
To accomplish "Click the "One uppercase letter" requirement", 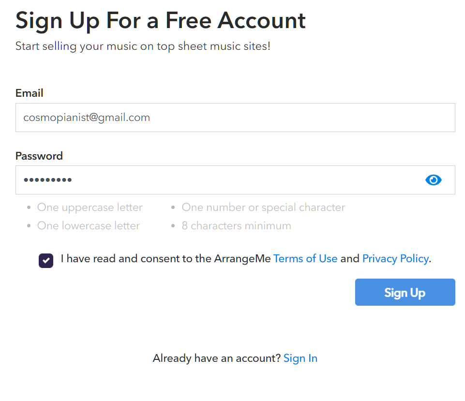I will point(90,208).
